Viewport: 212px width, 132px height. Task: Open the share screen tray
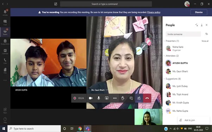[107, 98]
